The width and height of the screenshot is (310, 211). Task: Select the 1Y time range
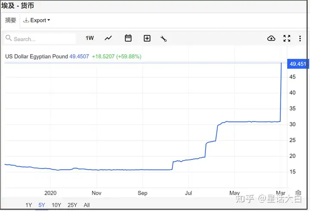[x=29, y=205]
